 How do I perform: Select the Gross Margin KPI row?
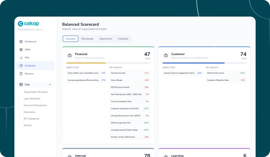(x=130, y=80)
